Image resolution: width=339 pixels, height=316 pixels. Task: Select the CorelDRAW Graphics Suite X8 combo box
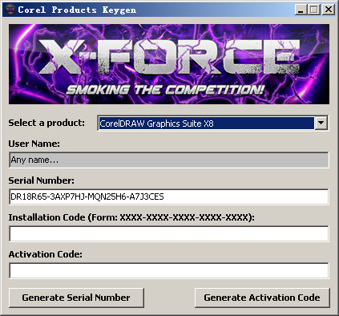[x=213, y=124]
